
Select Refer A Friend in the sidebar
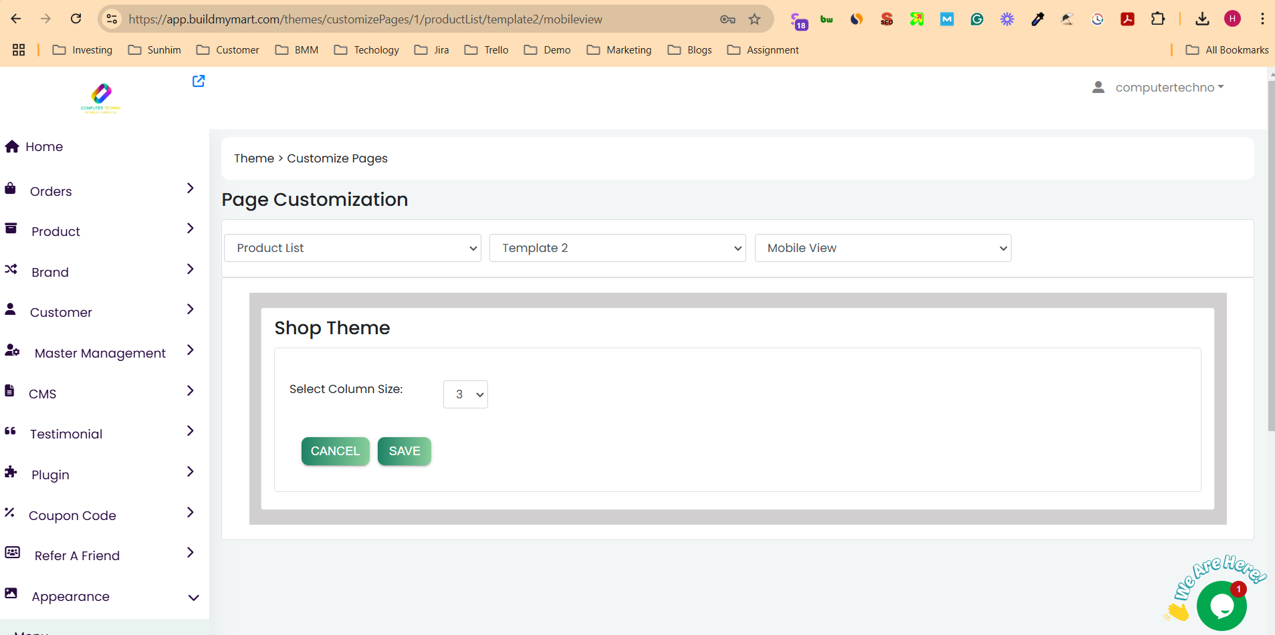pyautogui.click(x=77, y=556)
